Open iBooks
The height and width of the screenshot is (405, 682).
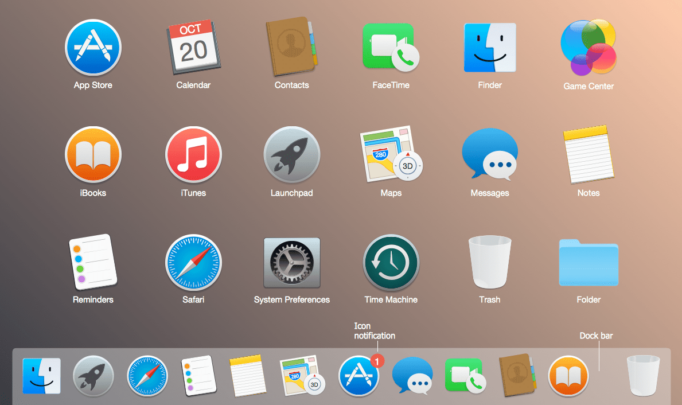pos(93,154)
